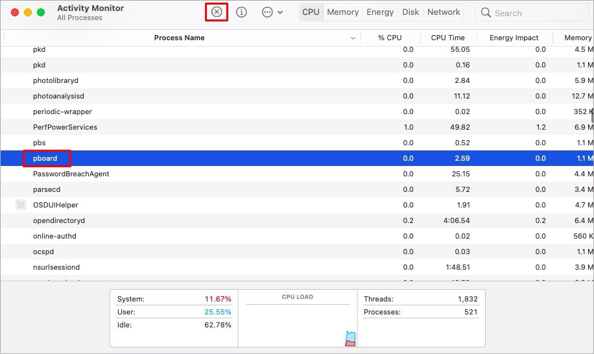Click the 1.2 energy impact value
The width and height of the screenshot is (594, 354).
[x=541, y=127]
